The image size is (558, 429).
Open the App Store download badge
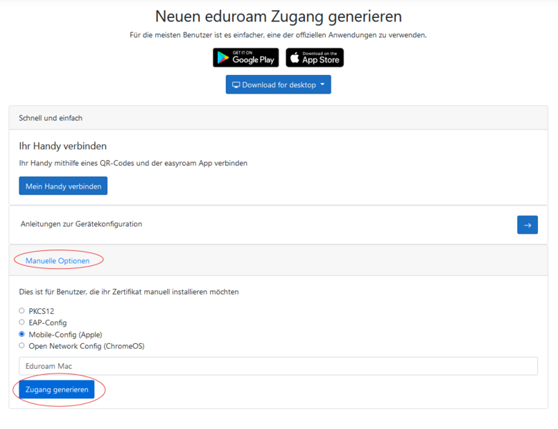click(x=314, y=58)
